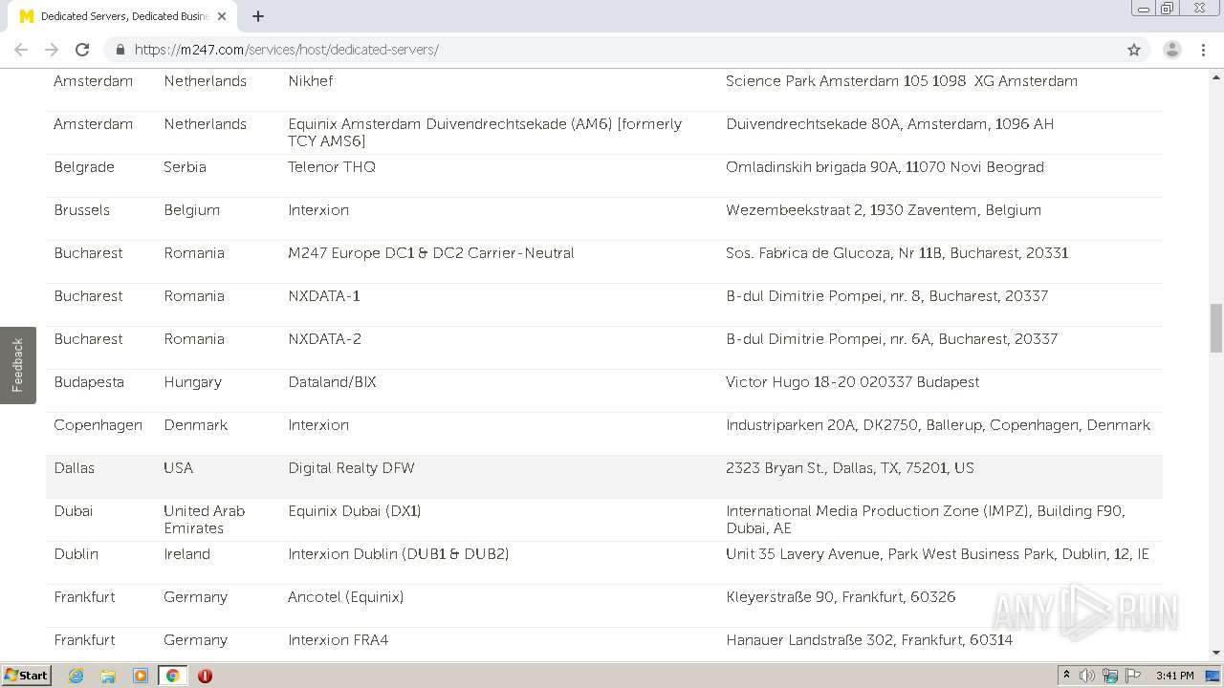Click Interxion Dublin (DUB1 & DUB2)
Viewport: 1224px width, 688px height.
pyautogui.click(x=399, y=554)
